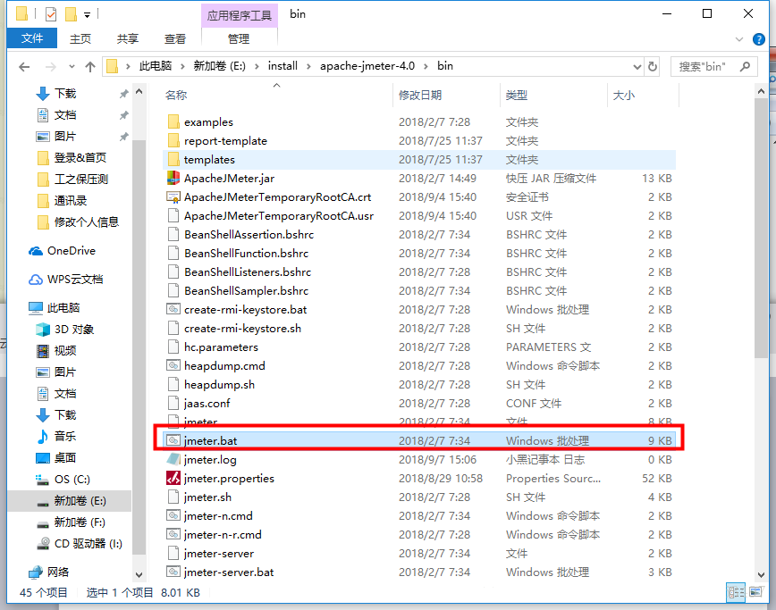776x610 pixels.
Task: Switch to large icons view layout button
Action: pos(755,592)
